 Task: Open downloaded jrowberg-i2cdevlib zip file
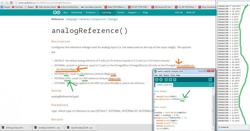click(47, 127)
